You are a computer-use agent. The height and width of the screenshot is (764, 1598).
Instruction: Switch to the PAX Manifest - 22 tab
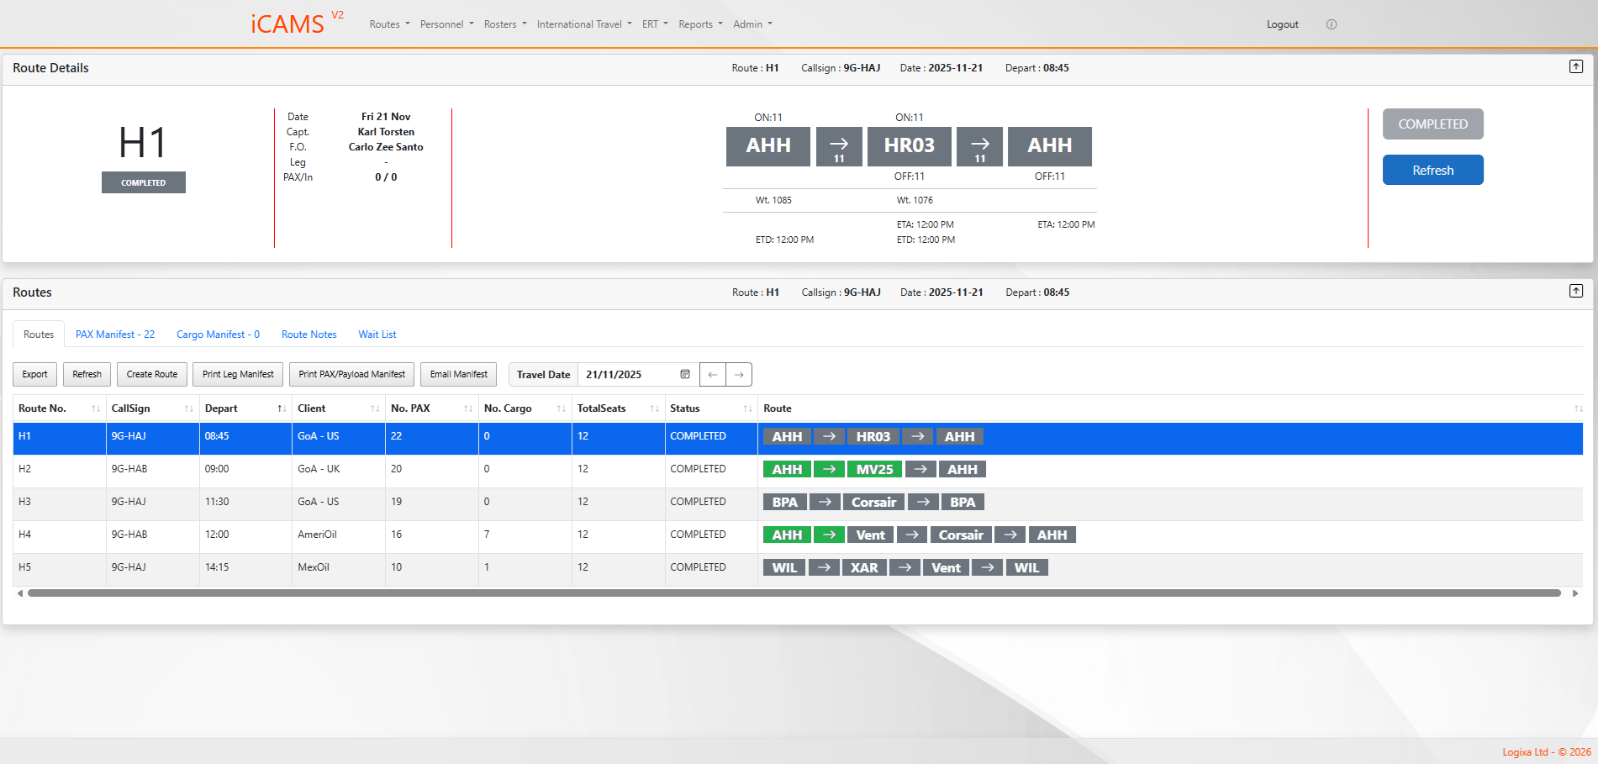[x=115, y=335]
